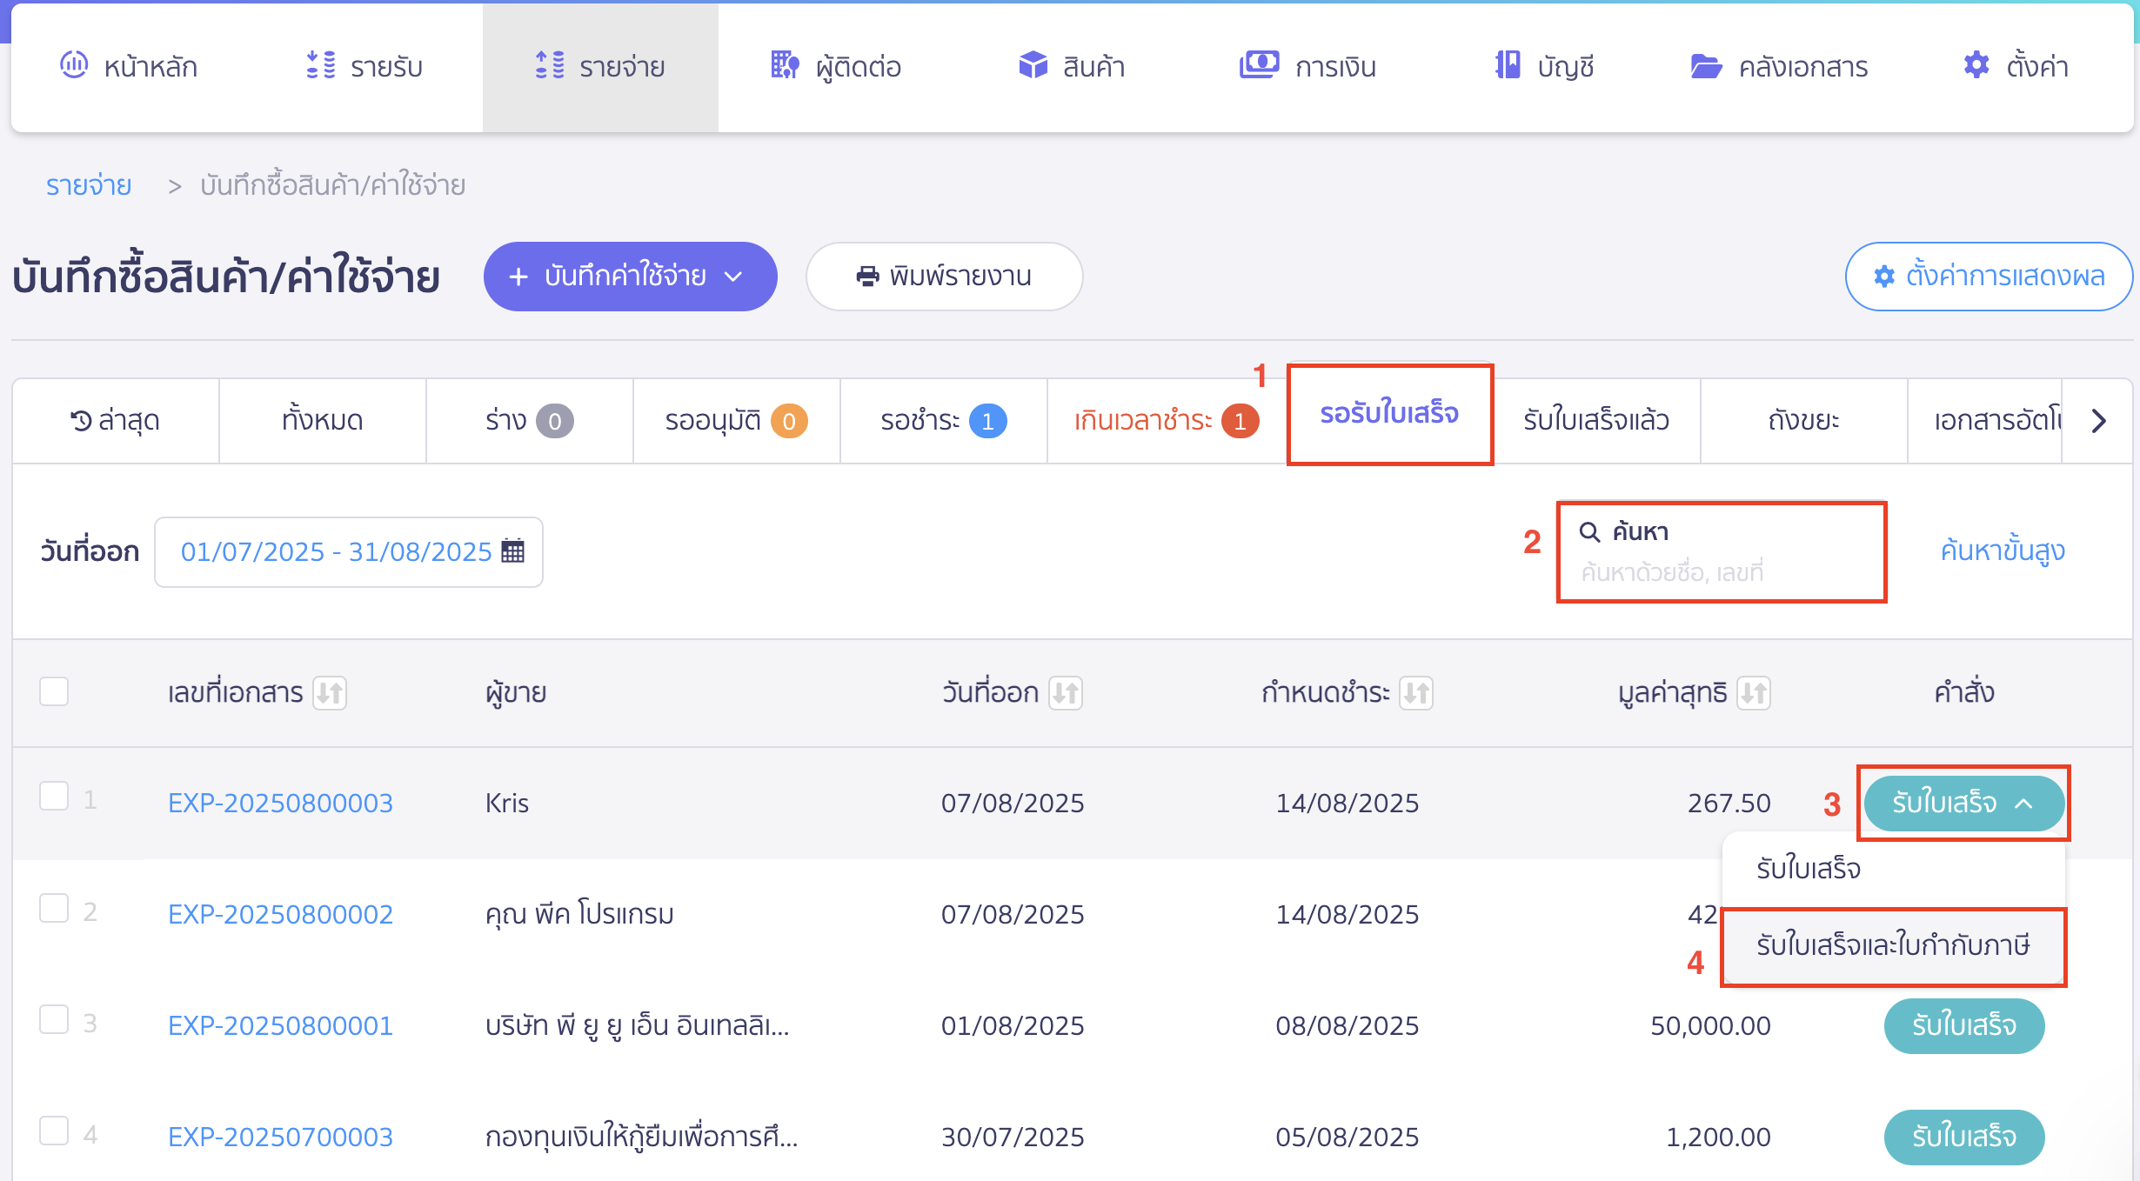This screenshot has width=2140, height=1181.
Task: Tick the select-all checkbox in table header
Action: tap(54, 692)
